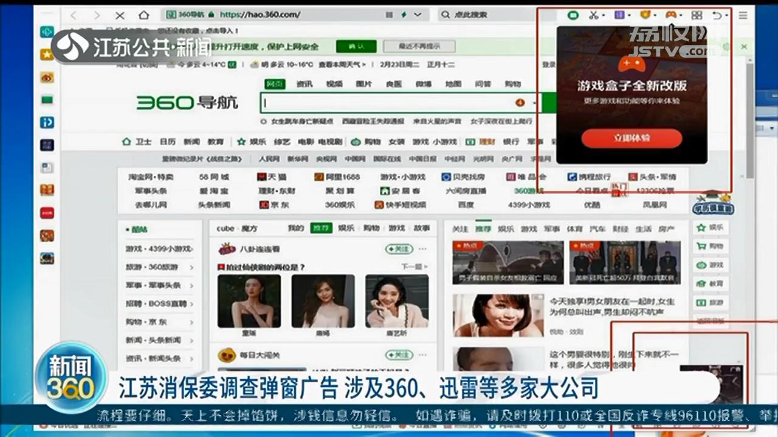778x437 pixels.
Task: Open the 贝壳找房 link
Action: pyautogui.click(x=464, y=177)
